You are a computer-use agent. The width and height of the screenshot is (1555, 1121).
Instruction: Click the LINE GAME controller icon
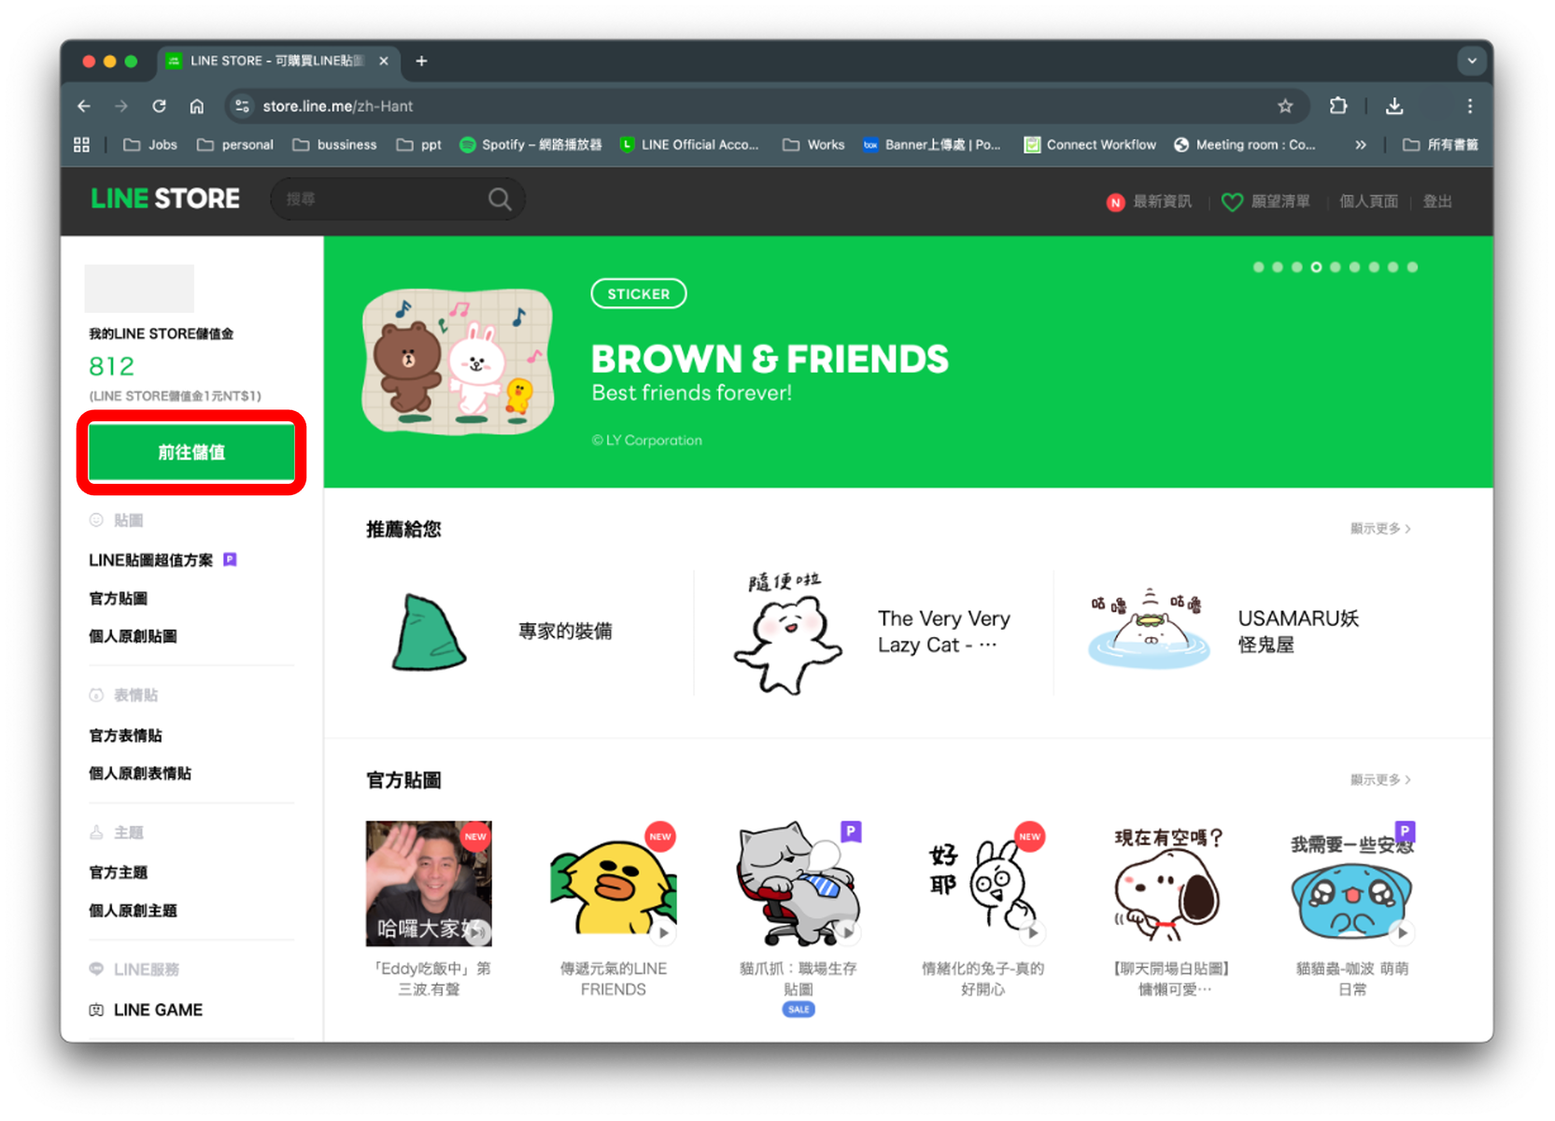pos(97,1009)
